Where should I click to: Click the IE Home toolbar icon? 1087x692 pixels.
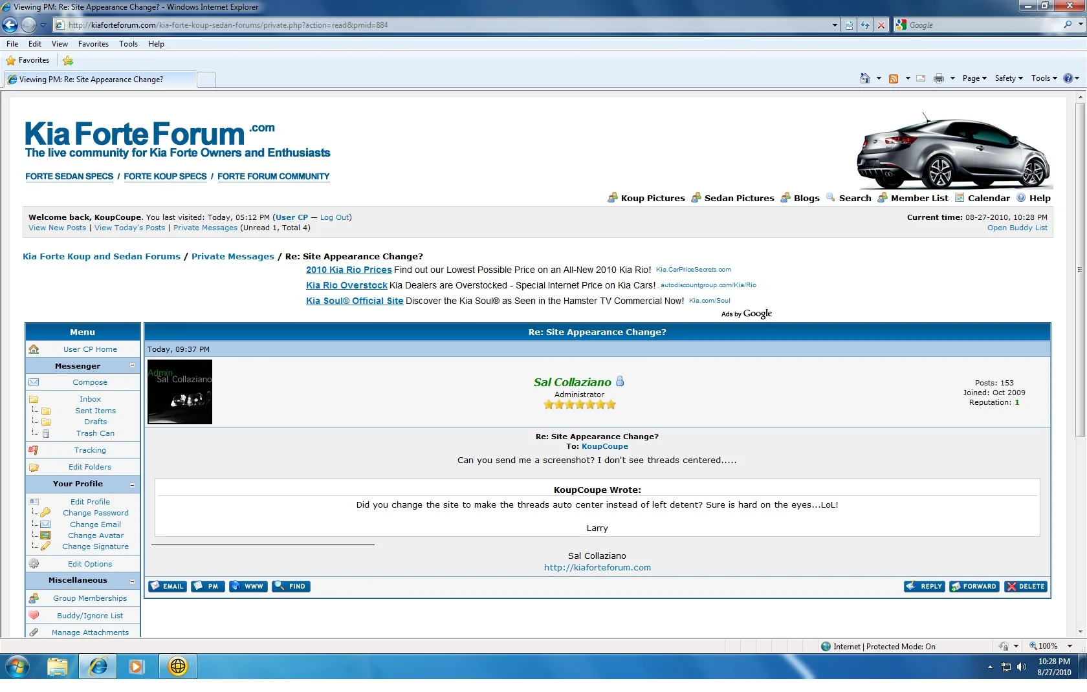coord(864,78)
